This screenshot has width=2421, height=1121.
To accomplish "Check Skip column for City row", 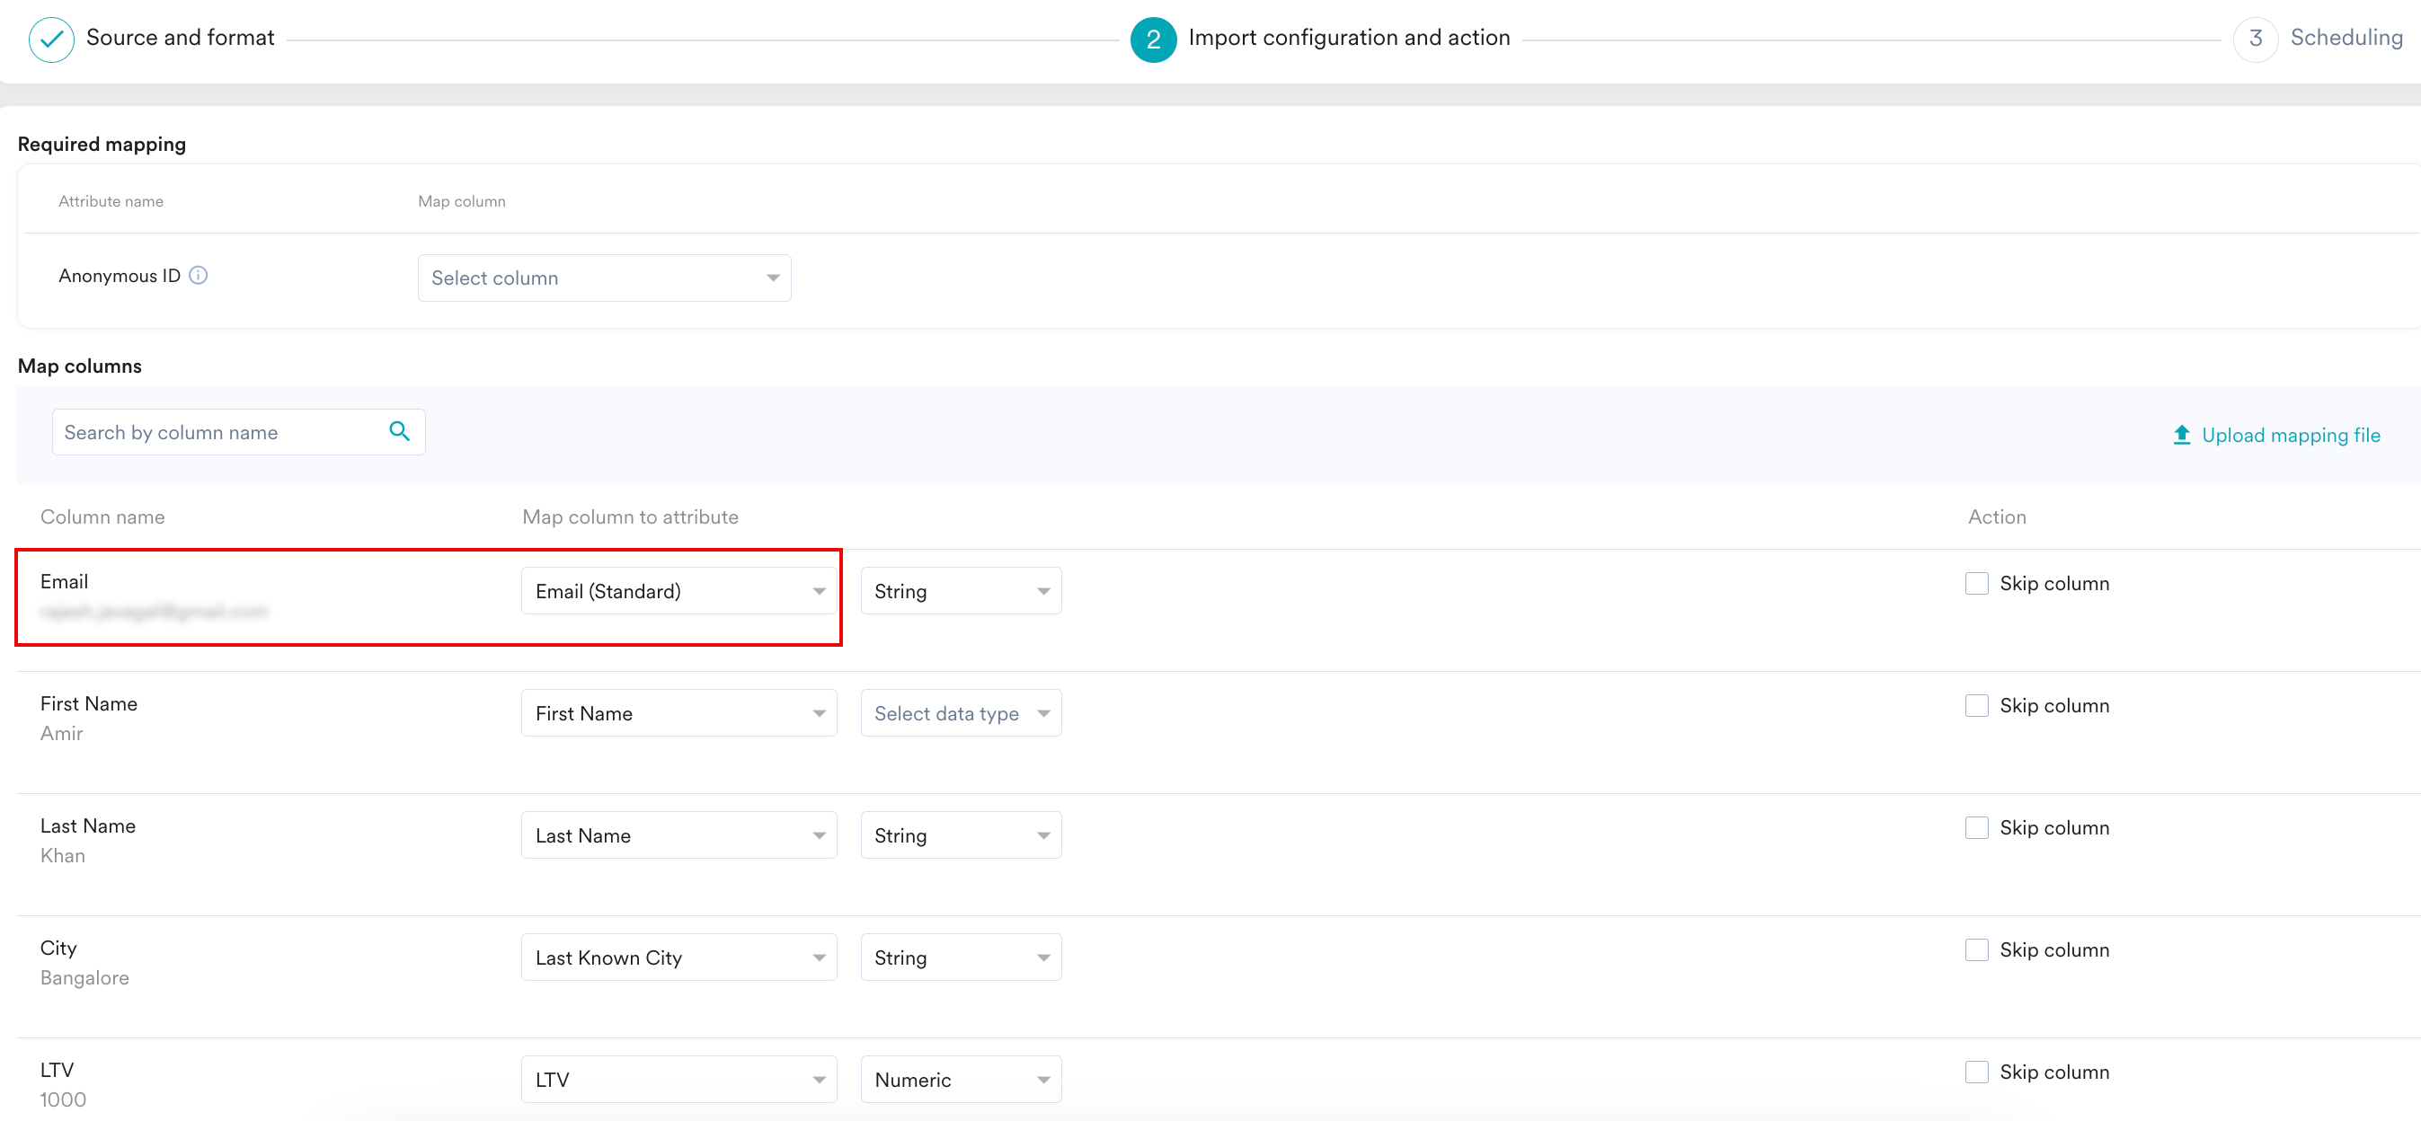I will pyautogui.click(x=1976, y=950).
